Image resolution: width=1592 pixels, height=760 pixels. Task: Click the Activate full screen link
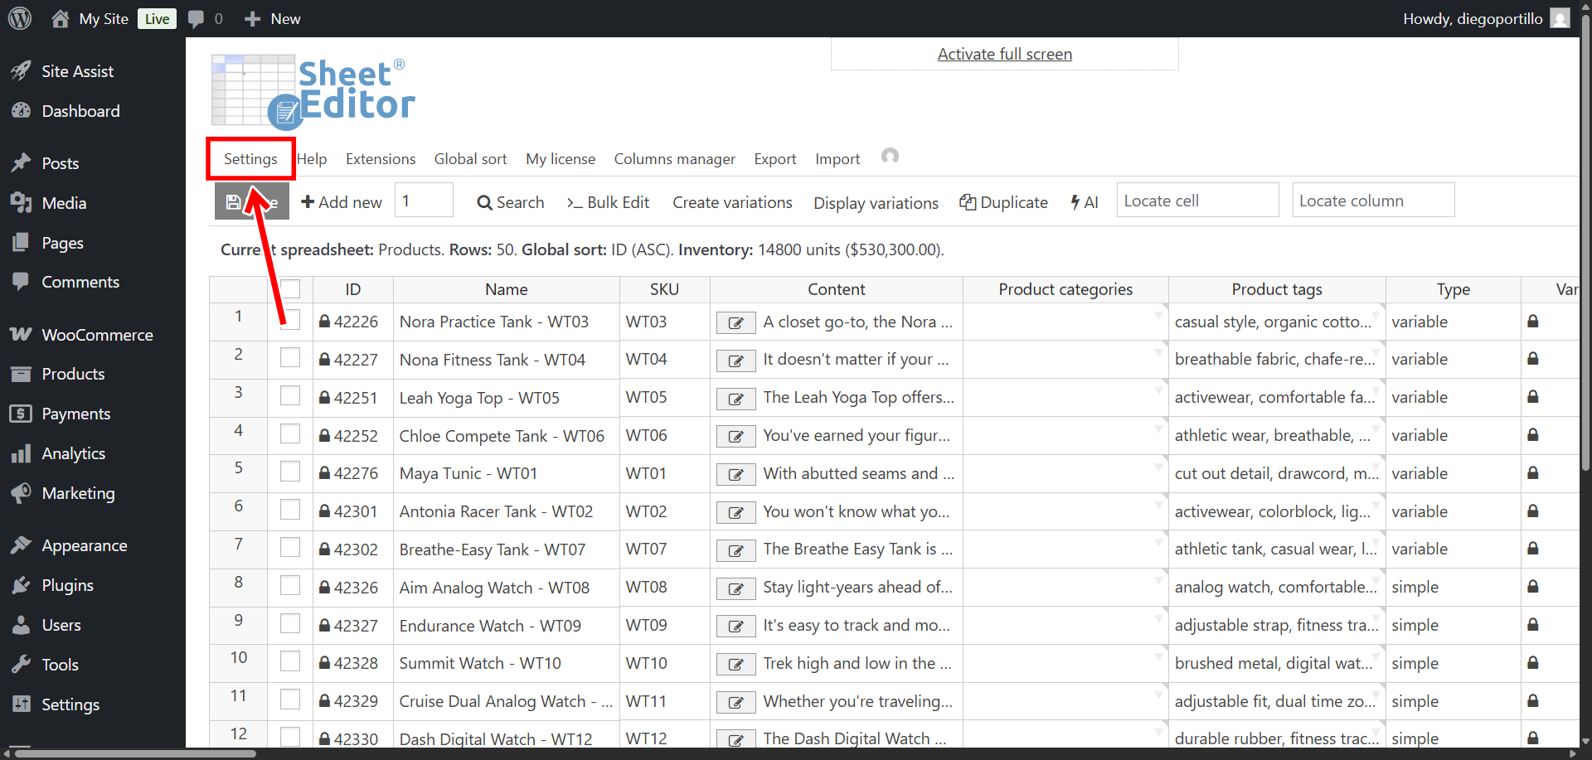[1004, 54]
